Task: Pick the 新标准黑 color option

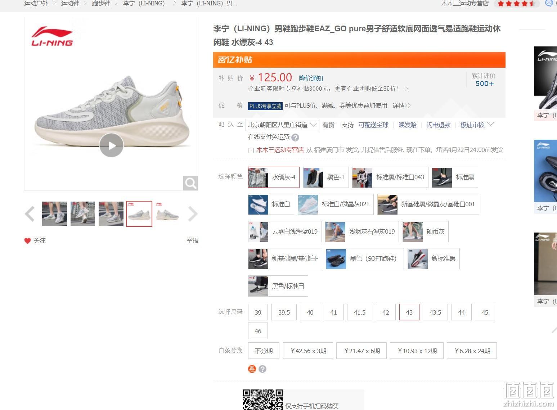Action: [434, 258]
